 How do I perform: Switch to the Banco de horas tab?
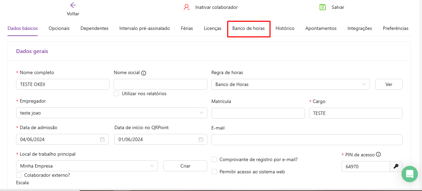pos(248,29)
